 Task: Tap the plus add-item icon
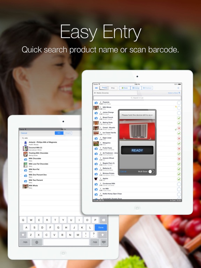(x=178, y=88)
